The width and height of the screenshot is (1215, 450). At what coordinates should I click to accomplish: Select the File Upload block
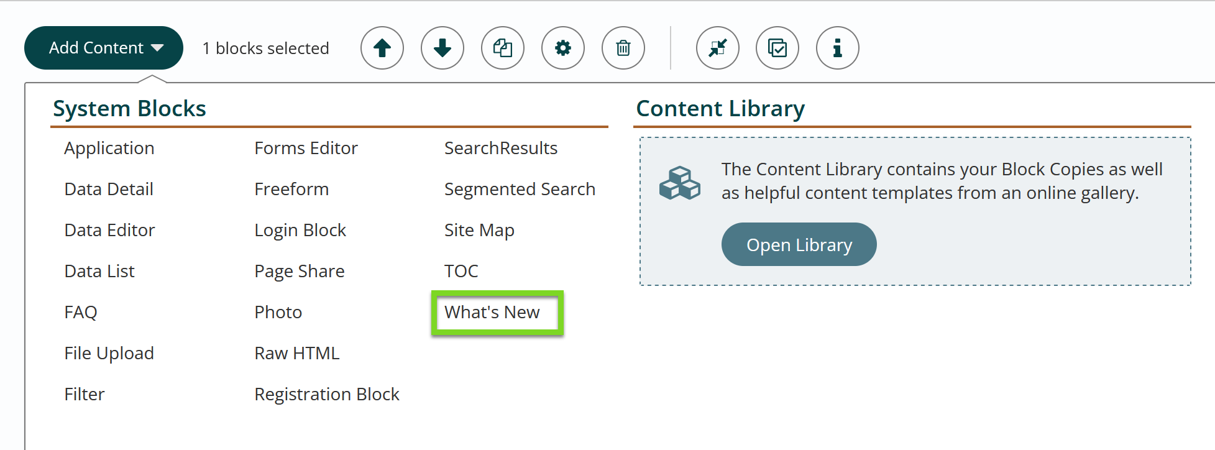(x=109, y=353)
